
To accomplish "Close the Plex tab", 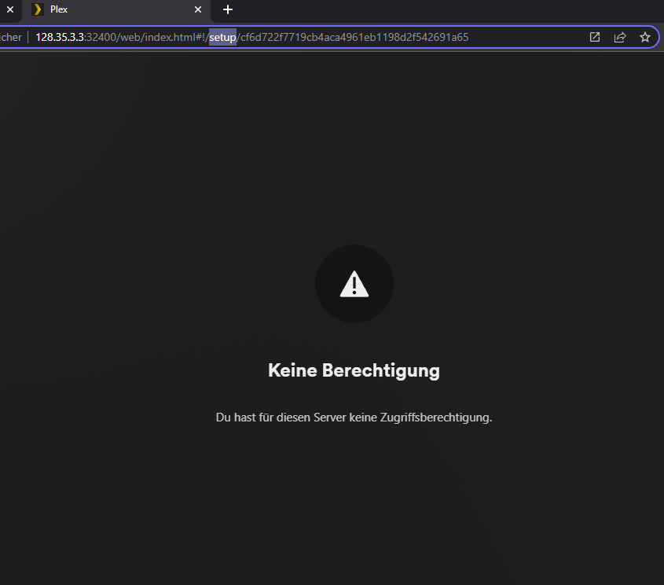I will [x=198, y=9].
